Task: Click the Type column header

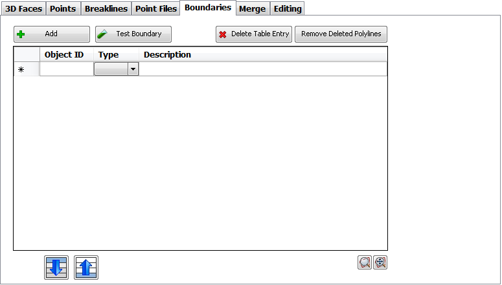Action: [116, 55]
